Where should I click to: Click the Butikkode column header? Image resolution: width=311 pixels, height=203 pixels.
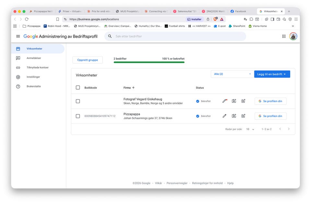91,88
